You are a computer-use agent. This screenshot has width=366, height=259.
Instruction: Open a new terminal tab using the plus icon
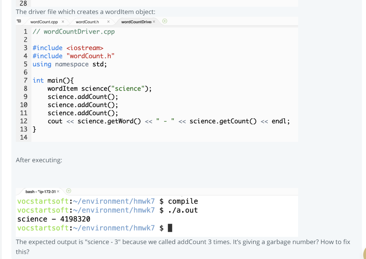click(68, 191)
